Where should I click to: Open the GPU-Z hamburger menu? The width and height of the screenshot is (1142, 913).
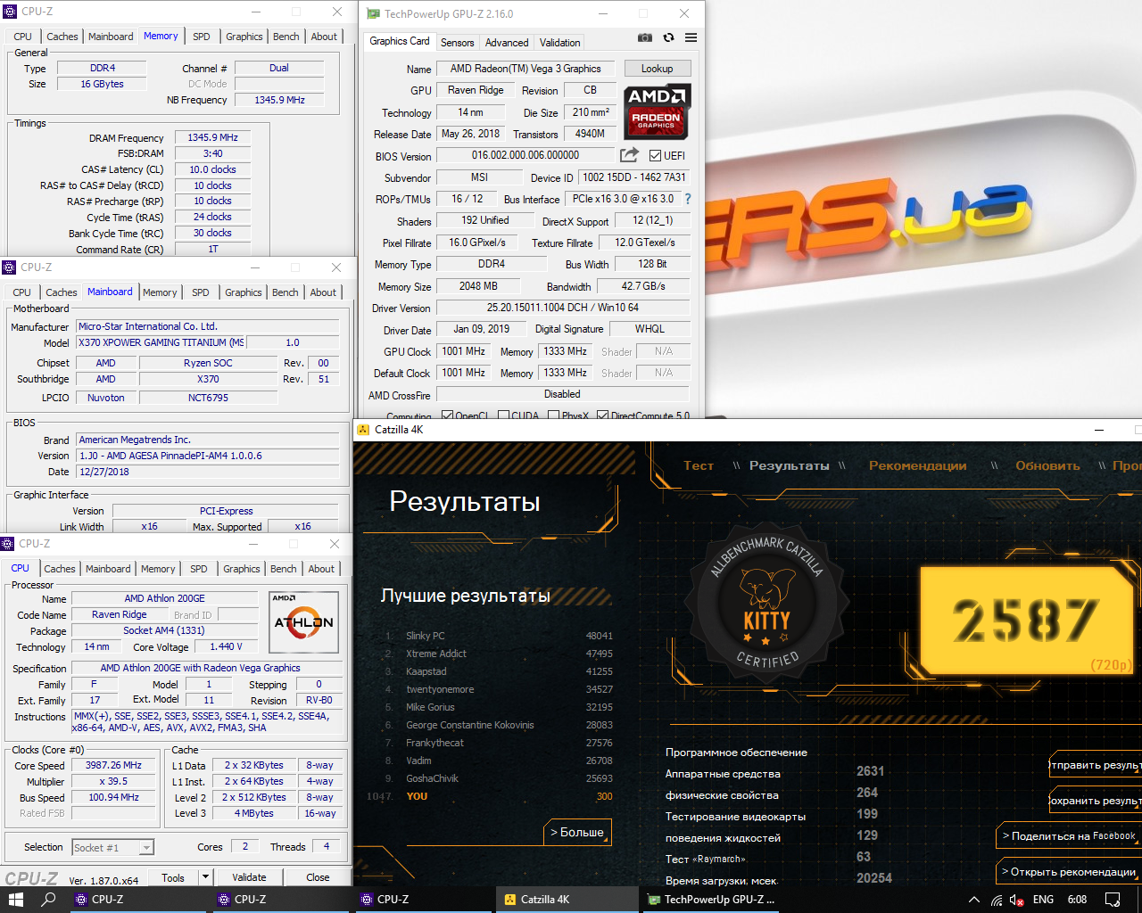click(x=691, y=37)
